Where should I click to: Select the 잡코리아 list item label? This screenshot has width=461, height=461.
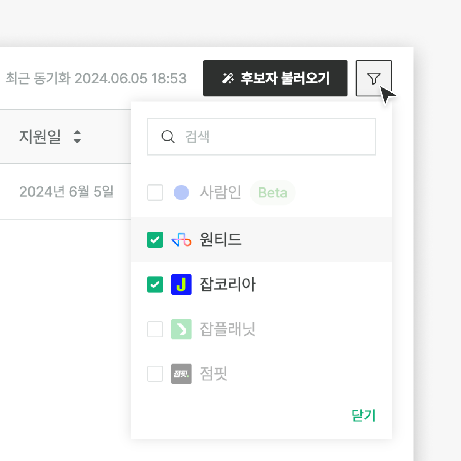(228, 285)
